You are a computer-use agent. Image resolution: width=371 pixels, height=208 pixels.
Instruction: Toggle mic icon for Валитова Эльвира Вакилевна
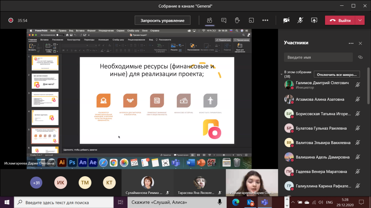358,142
